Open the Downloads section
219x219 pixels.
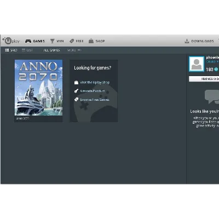click(x=199, y=41)
